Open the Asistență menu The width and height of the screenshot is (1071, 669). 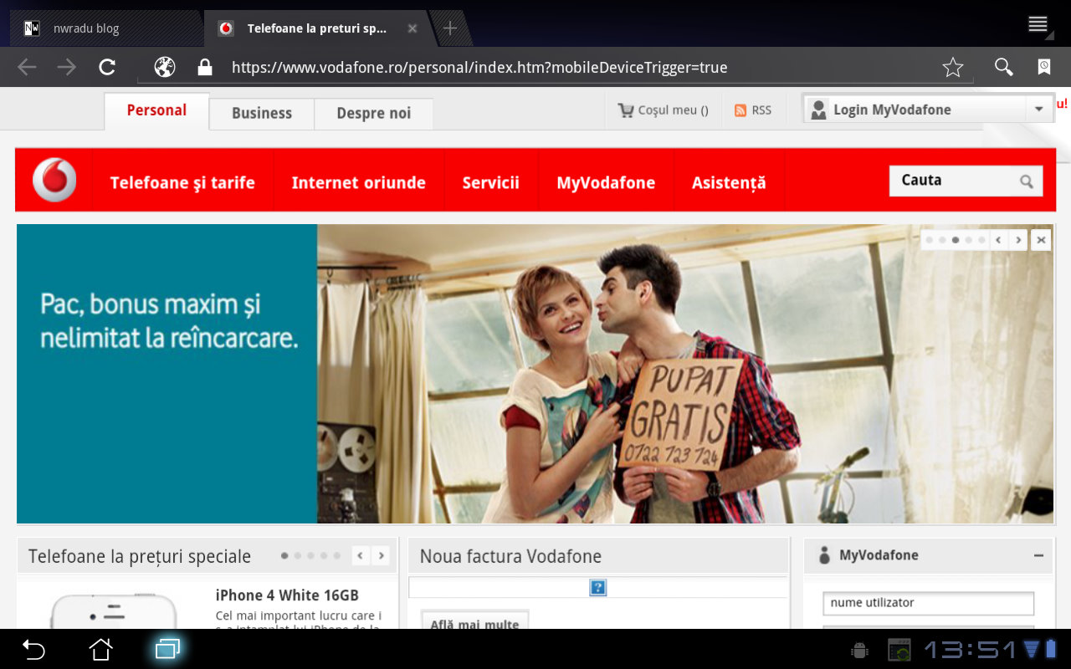pos(729,182)
